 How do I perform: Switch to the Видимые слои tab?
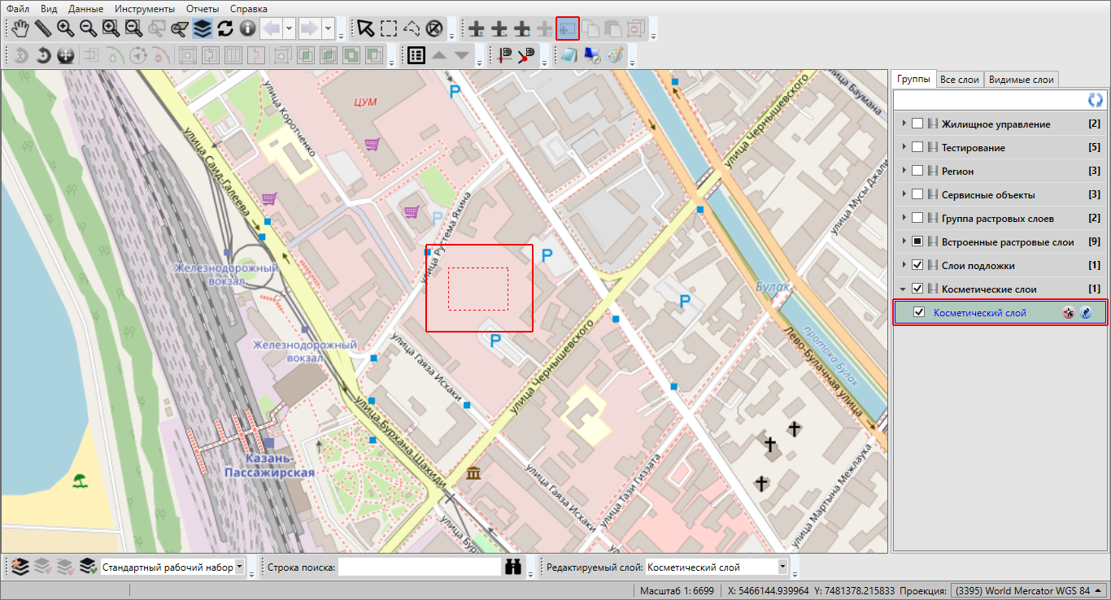(1021, 80)
